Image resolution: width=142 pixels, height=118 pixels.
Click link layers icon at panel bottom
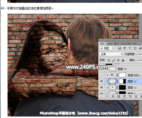tap(107, 96)
